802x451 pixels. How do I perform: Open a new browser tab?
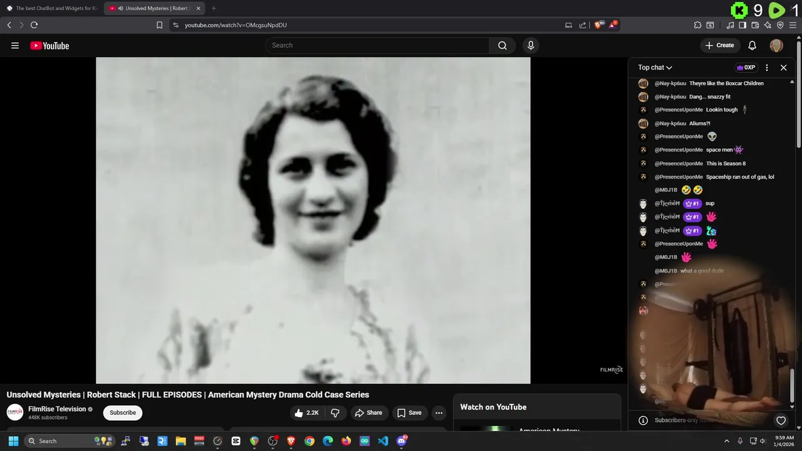point(214,8)
